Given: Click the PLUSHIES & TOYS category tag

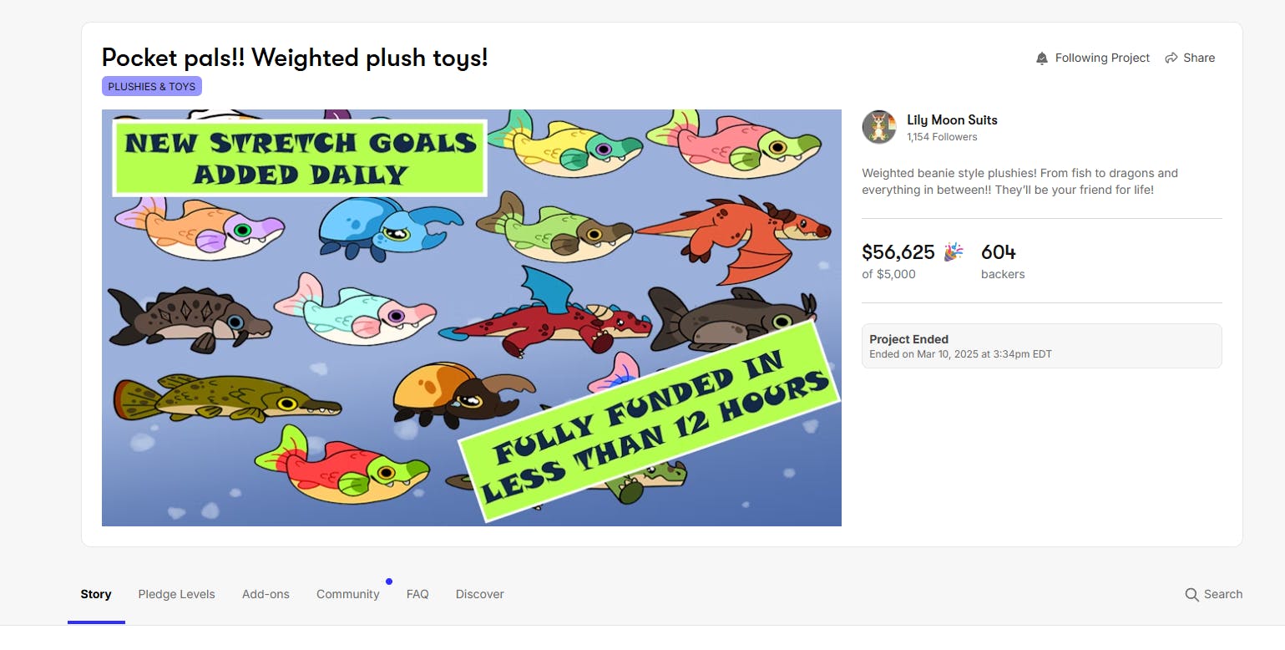Looking at the screenshot, I should pos(152,87).
